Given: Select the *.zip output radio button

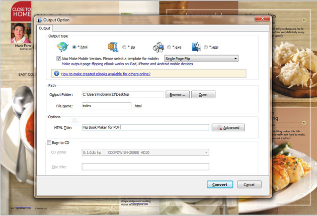Looking at the screenshot, I should pyautogui.click(x=124, y=47).
